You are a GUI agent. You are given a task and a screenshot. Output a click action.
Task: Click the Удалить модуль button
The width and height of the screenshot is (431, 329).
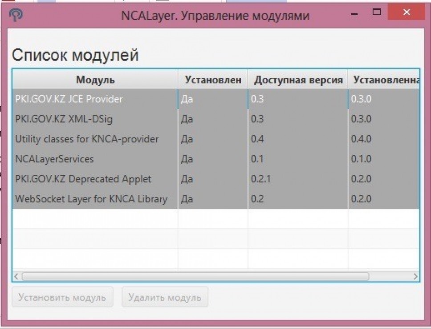[x=165, y=297]
